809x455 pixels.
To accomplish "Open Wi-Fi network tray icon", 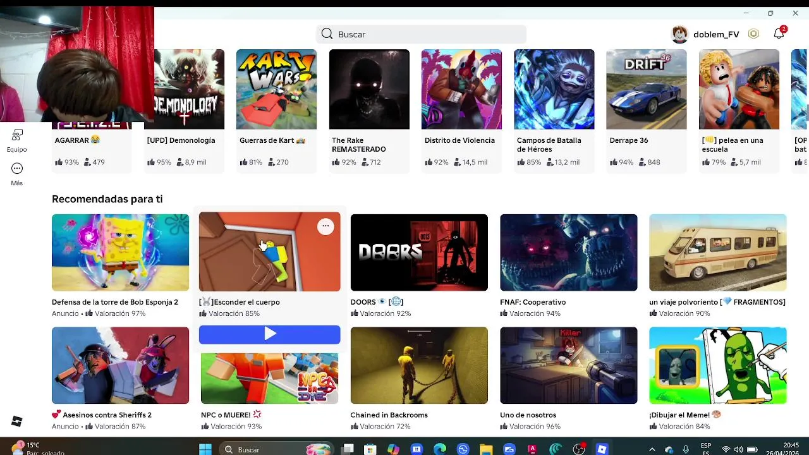I will coord(726,449).
